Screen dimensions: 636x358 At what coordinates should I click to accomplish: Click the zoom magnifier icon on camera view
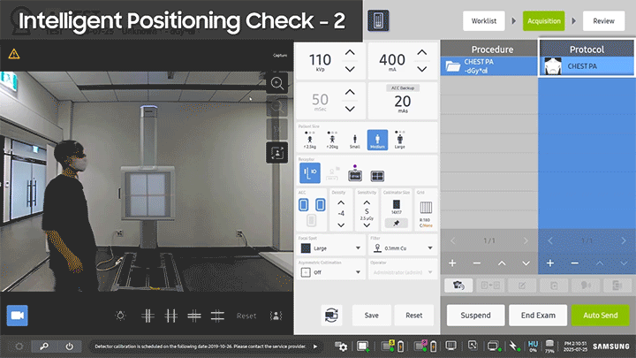(x=277, y=83)
